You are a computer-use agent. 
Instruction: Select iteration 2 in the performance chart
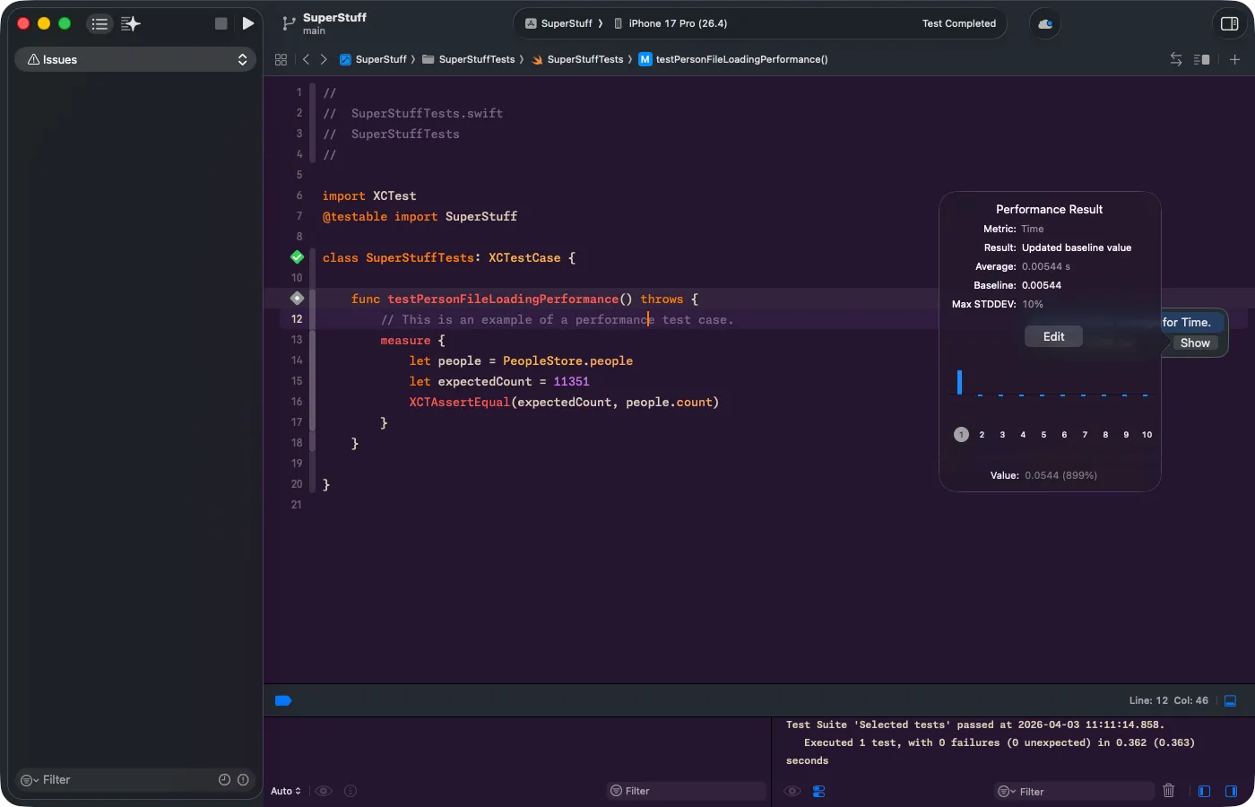tap(982, 435)
